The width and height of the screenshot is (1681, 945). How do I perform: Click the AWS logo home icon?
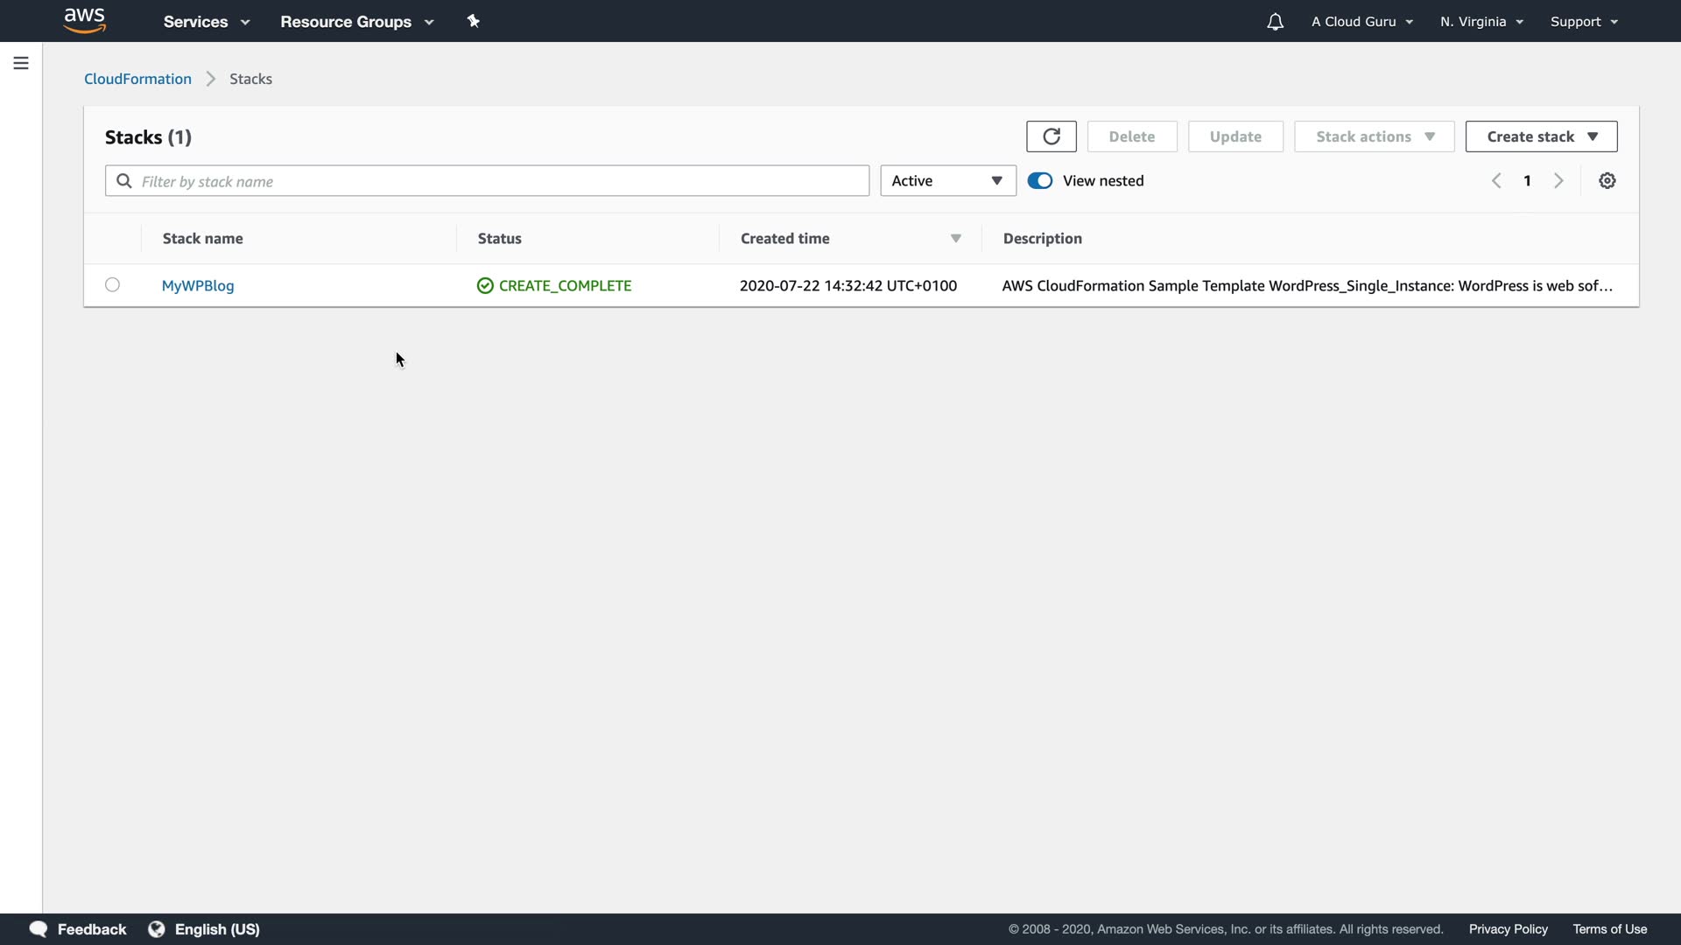pos(85,20)
